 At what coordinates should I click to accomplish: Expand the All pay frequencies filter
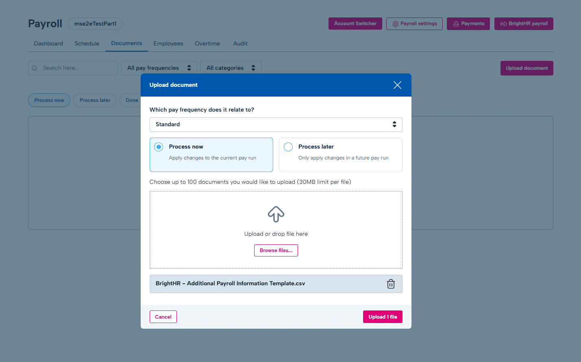(x=159, y=68)
